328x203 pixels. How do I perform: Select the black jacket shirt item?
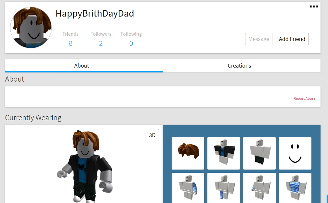(x=224, y=153)
